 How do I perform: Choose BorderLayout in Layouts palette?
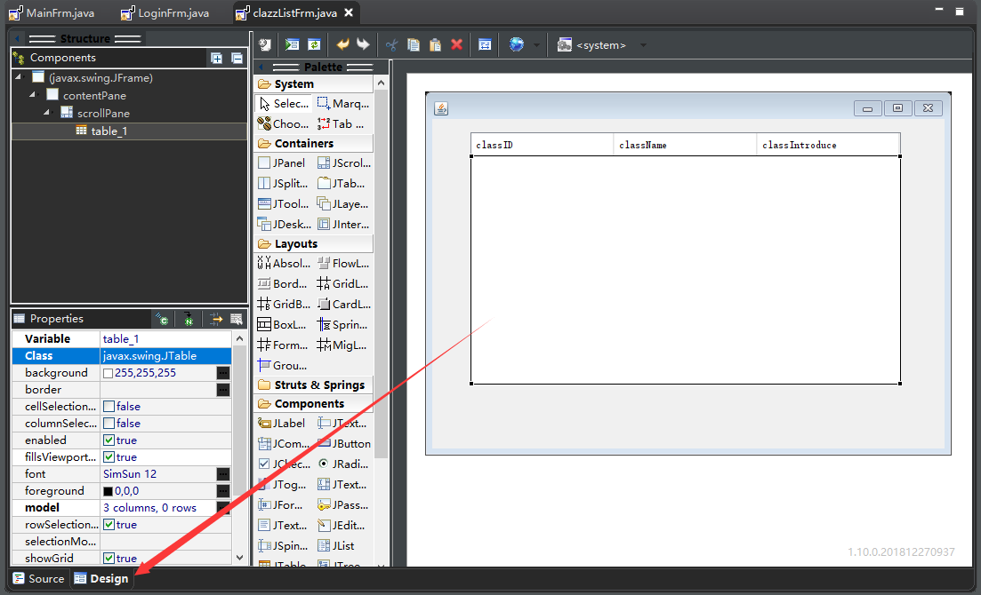284,284
